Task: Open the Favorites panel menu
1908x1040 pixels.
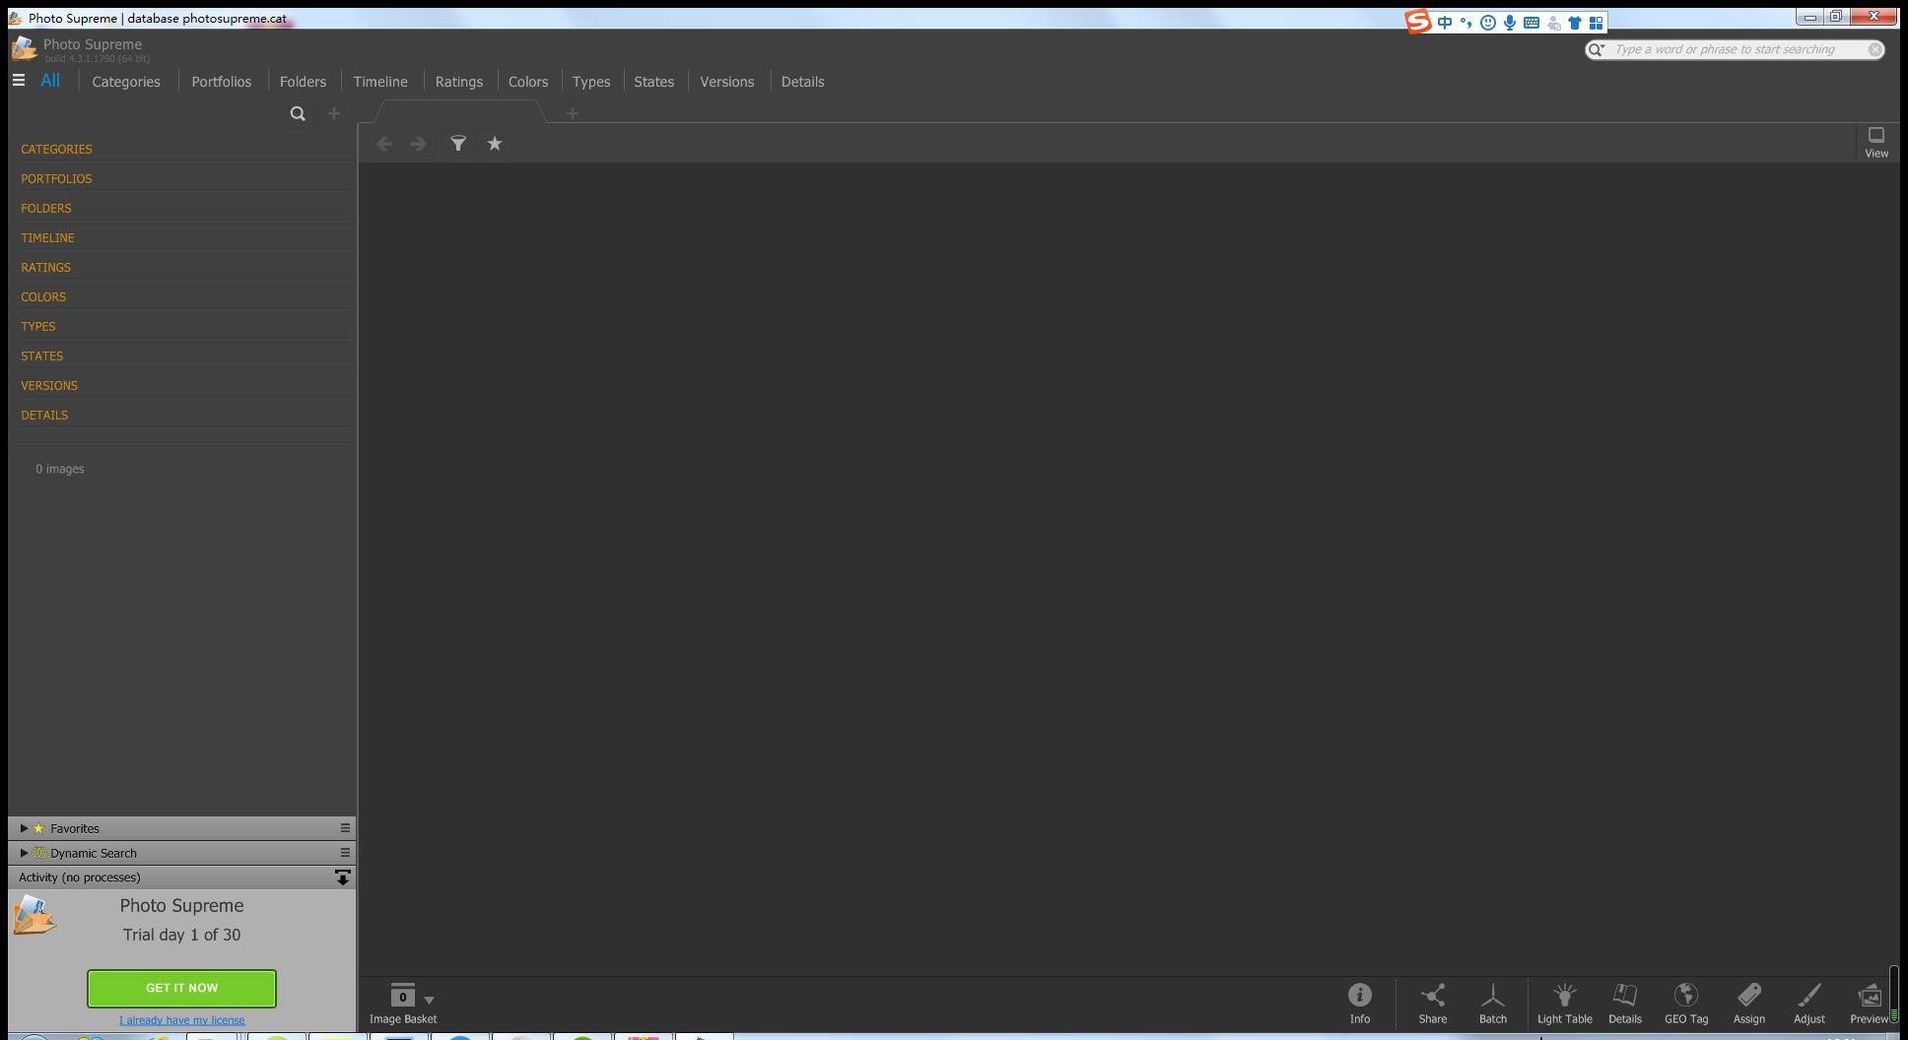Action: pyautogui.click(x=345, y=828)
